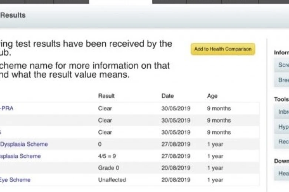Open the Hyp tool in sidebar
This screenshot has width=289, height=192.
pos(282,127)
